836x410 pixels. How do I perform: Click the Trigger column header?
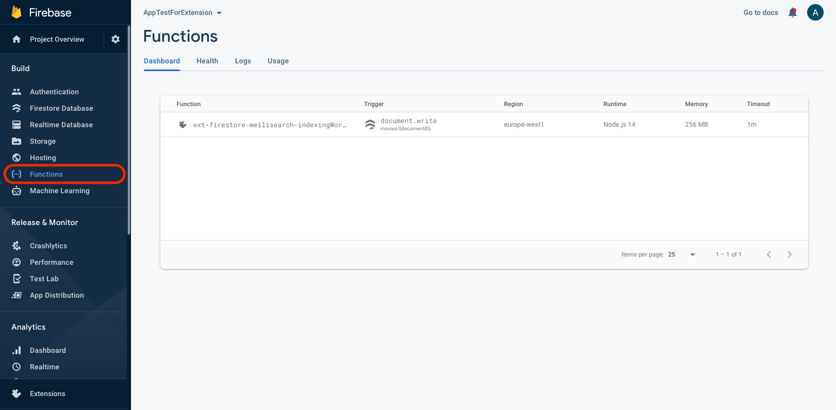pos(374,104)
